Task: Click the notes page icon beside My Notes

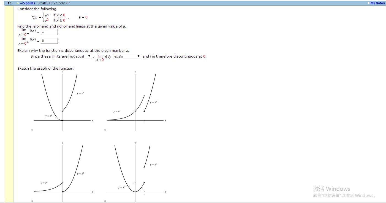Action: point(368,3)
